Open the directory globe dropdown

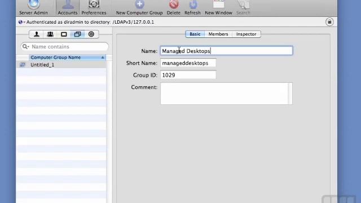point(21,22)
